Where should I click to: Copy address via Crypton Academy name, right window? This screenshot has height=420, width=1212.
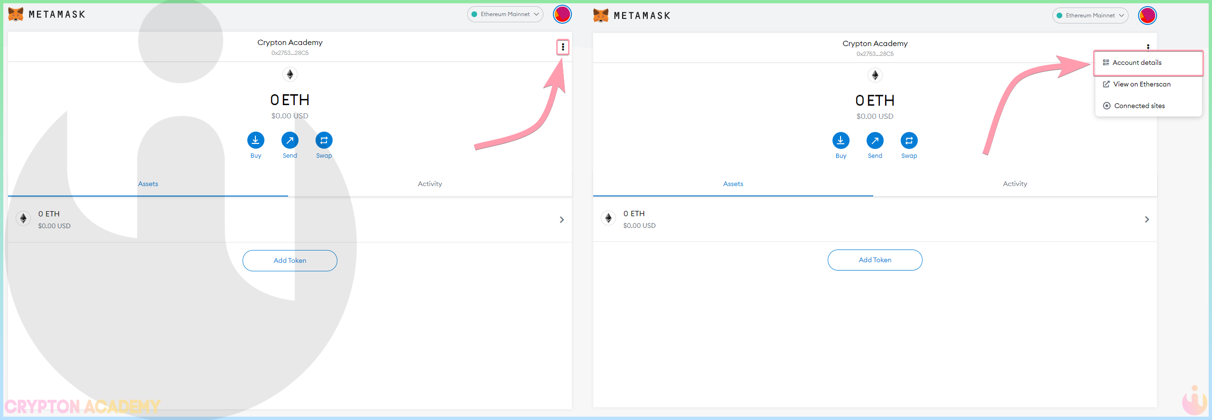[875, 44]
